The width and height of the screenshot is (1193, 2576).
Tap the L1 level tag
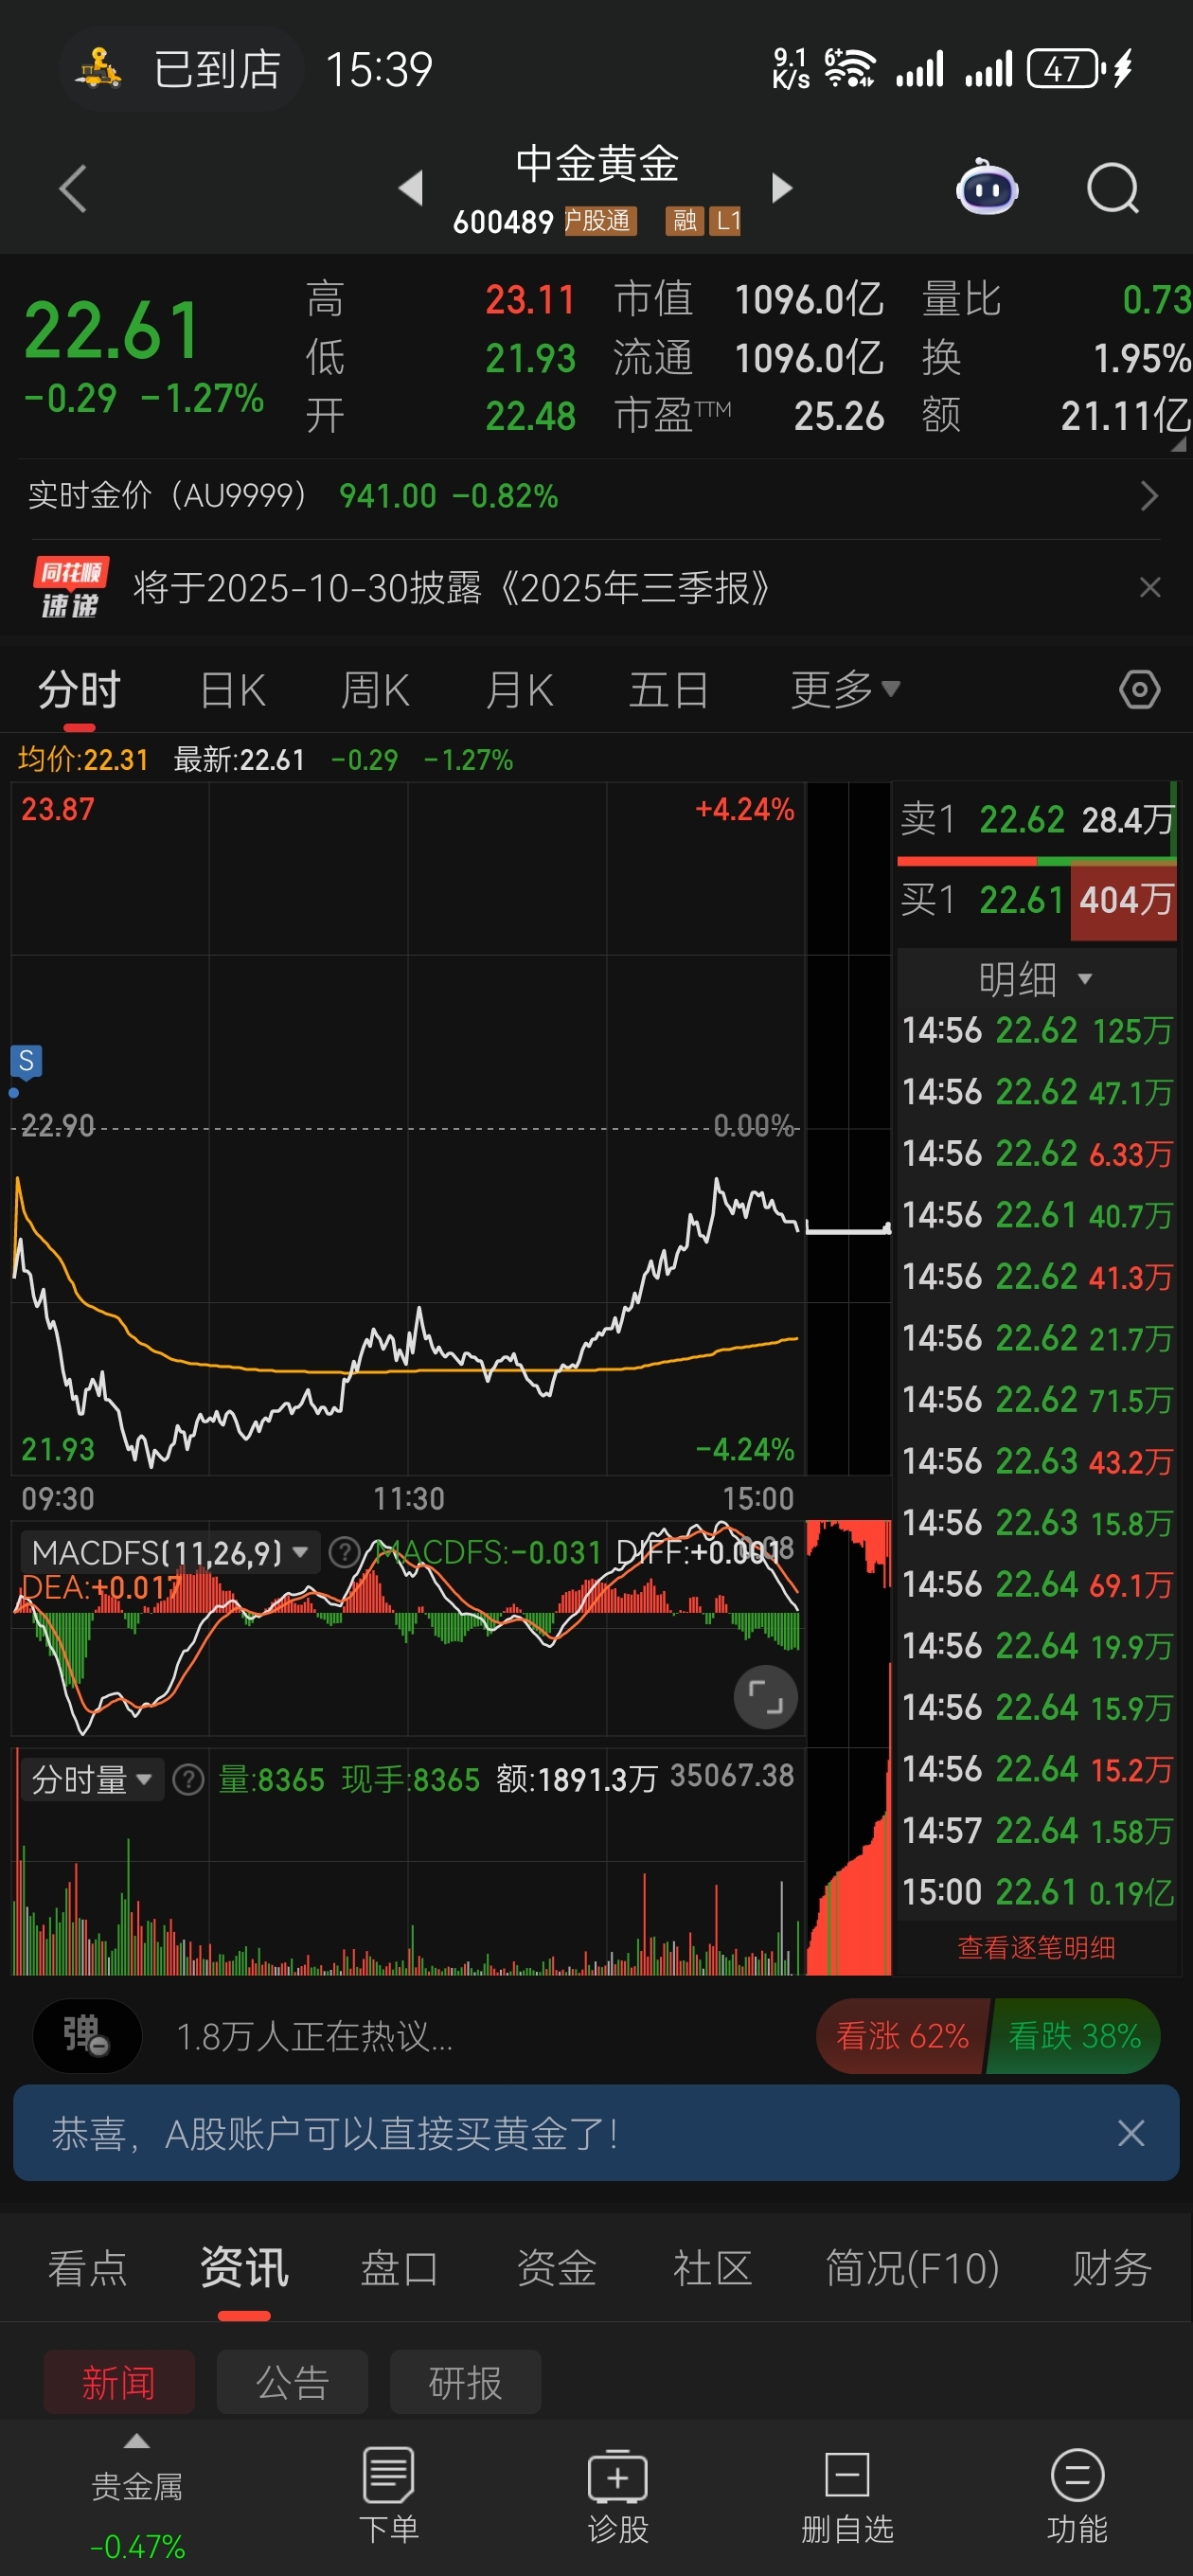(x=725, y=221)
